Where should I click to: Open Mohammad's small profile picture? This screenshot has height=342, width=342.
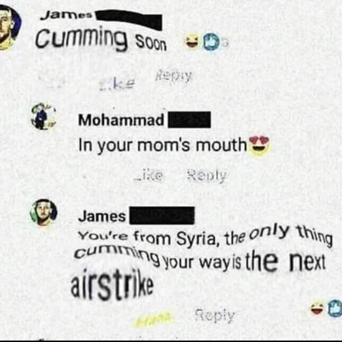click(x=43, y=117)
